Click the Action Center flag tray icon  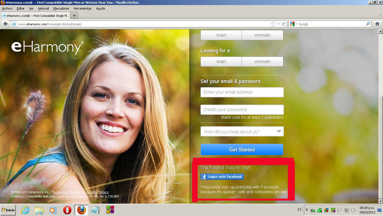[x=340, y=210]
